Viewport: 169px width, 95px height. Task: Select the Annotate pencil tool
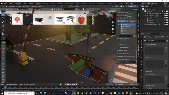3,30
